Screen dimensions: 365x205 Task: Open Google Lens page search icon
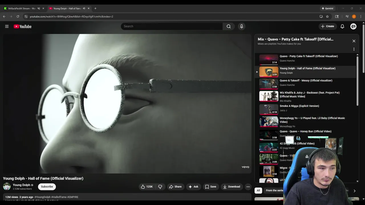(x=337, y=17)
